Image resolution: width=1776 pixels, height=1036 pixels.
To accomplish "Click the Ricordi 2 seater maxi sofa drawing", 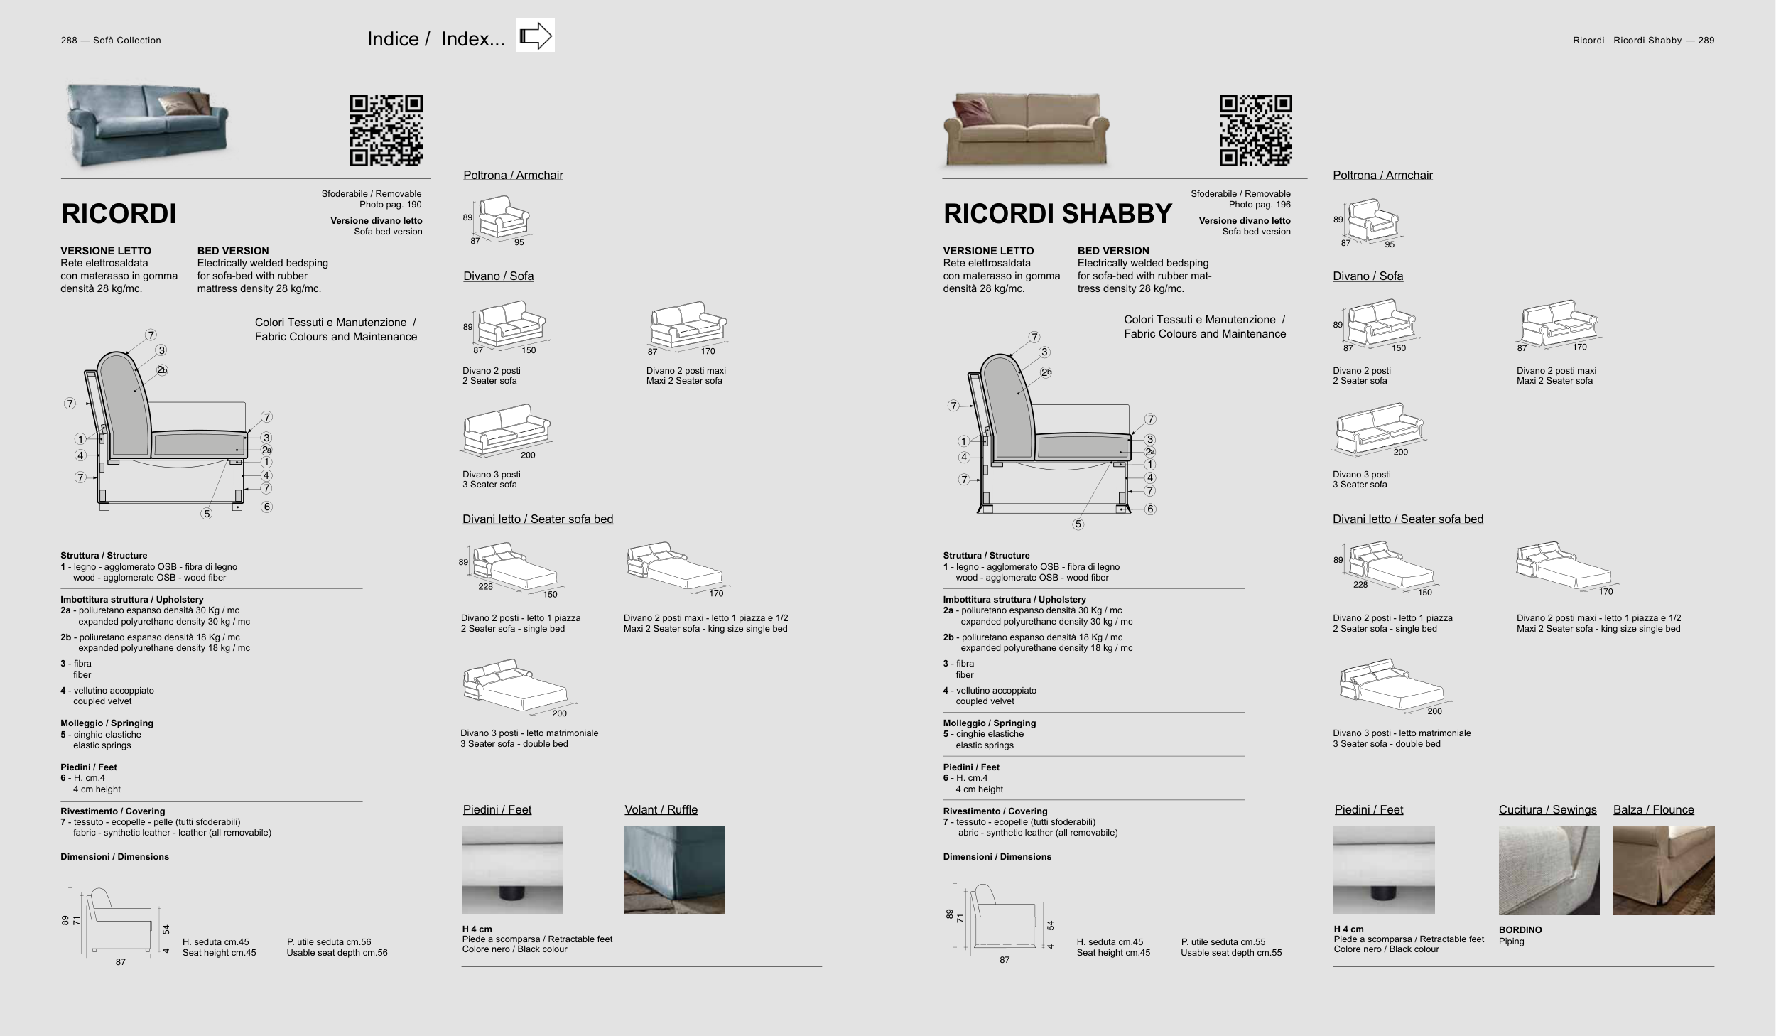I will point(688,325).
